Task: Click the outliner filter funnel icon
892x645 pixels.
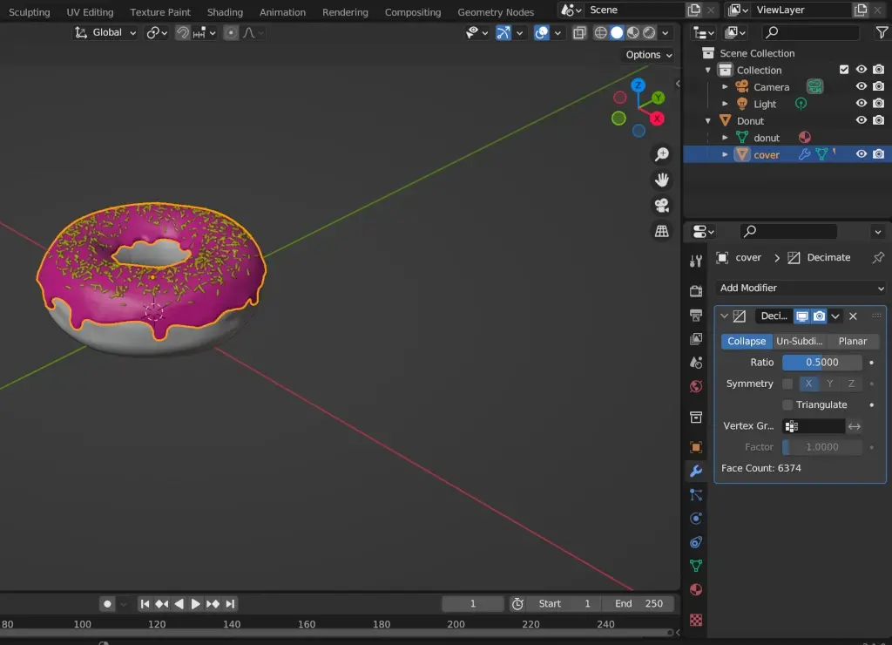Action: (x=882, y=33)
